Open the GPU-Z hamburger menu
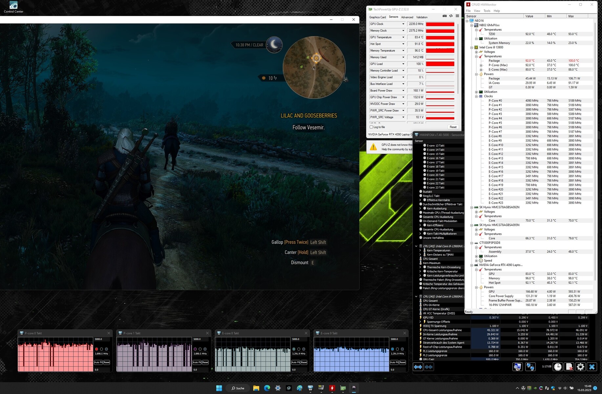Viewport: 602px width, 394px height. pos(457,16)
